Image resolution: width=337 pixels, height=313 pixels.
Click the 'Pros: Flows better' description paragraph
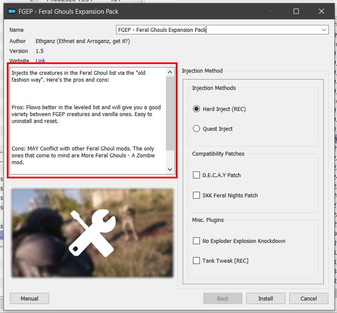coord(86,114)
